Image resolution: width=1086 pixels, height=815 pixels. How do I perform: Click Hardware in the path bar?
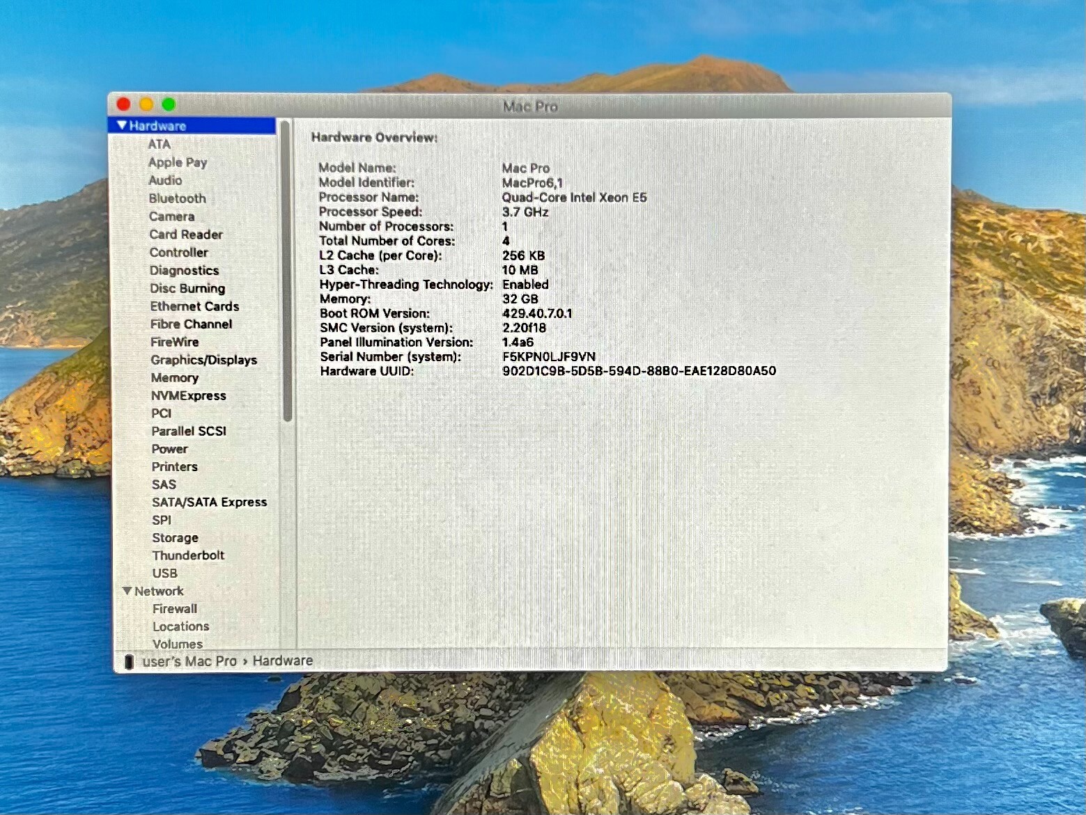(x=283, y=660)
